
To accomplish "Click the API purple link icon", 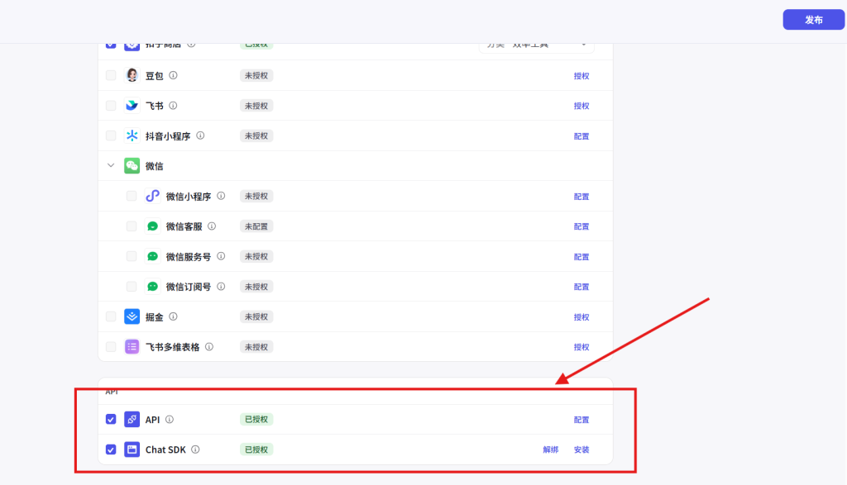I will click(x=132, y=419).
